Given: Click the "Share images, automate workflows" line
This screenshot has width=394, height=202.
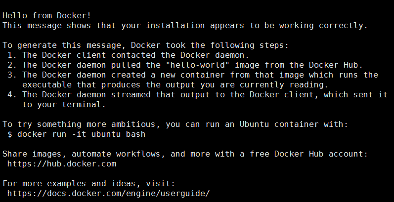Looking at the screenshot, I should point(184,154).
